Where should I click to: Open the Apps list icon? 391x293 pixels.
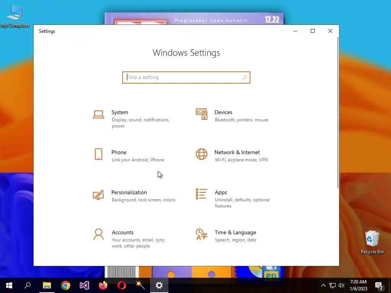(x=202, y=194)
